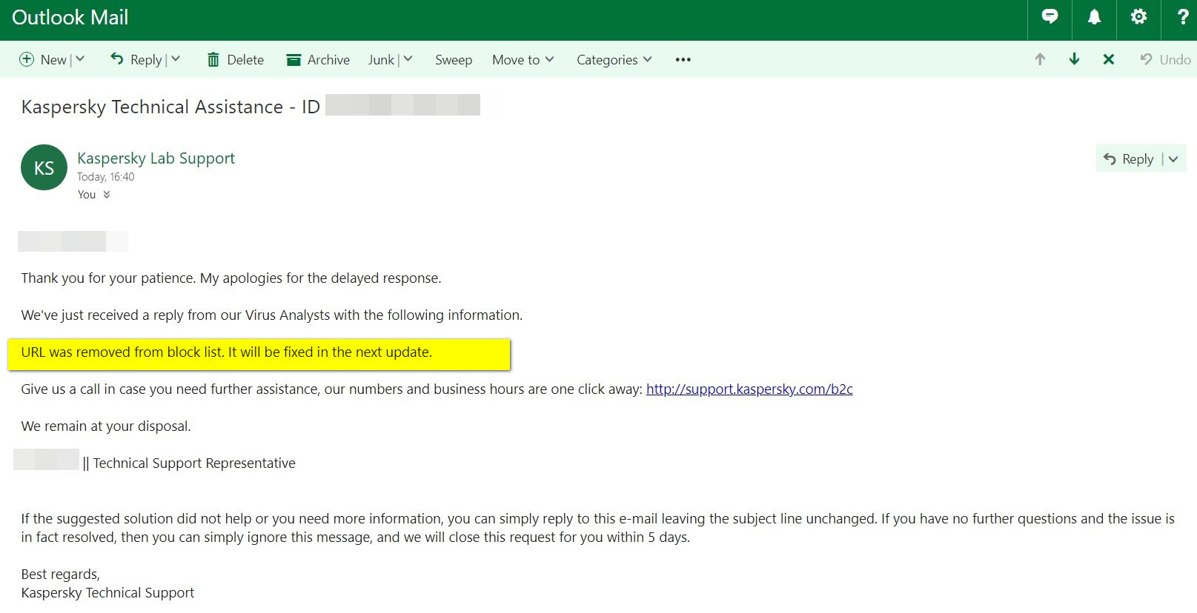Click the highlighted URL was removed sentence
Screen dimensions: 1197x613
[226, 352]
